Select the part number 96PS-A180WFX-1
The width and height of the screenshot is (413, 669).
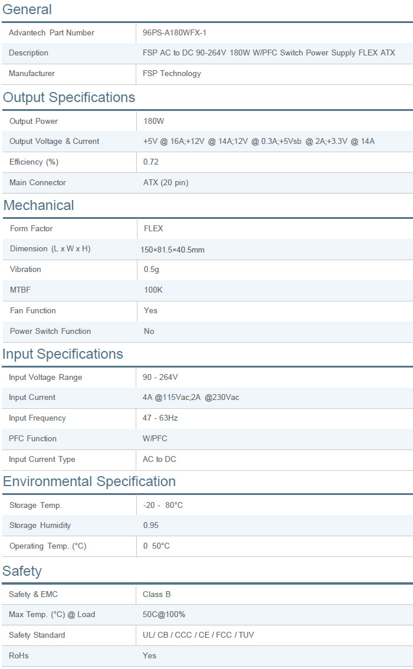pos(174,32)
